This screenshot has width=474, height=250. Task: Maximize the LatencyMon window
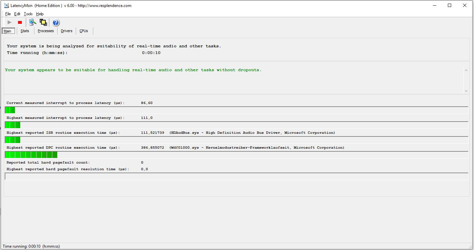[450, 5]
